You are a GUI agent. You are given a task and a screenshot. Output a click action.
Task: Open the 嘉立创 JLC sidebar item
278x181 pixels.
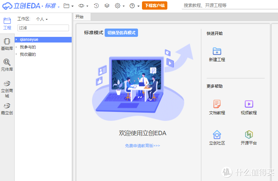[7, 109]
